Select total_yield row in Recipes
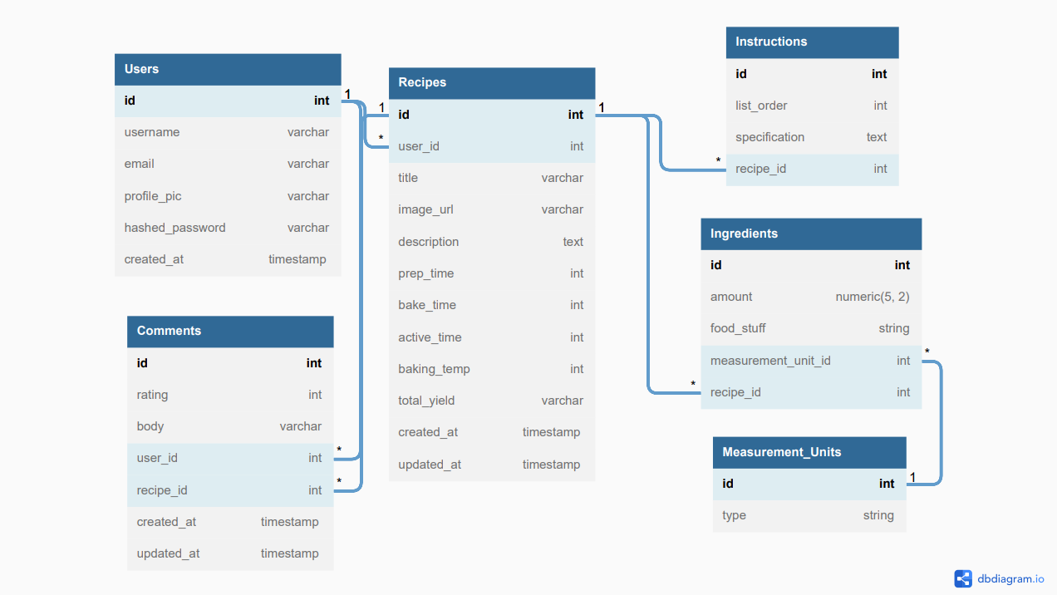Image resolution: width=1057 pixels, height=595 pixels. click(x=492, y=401)
